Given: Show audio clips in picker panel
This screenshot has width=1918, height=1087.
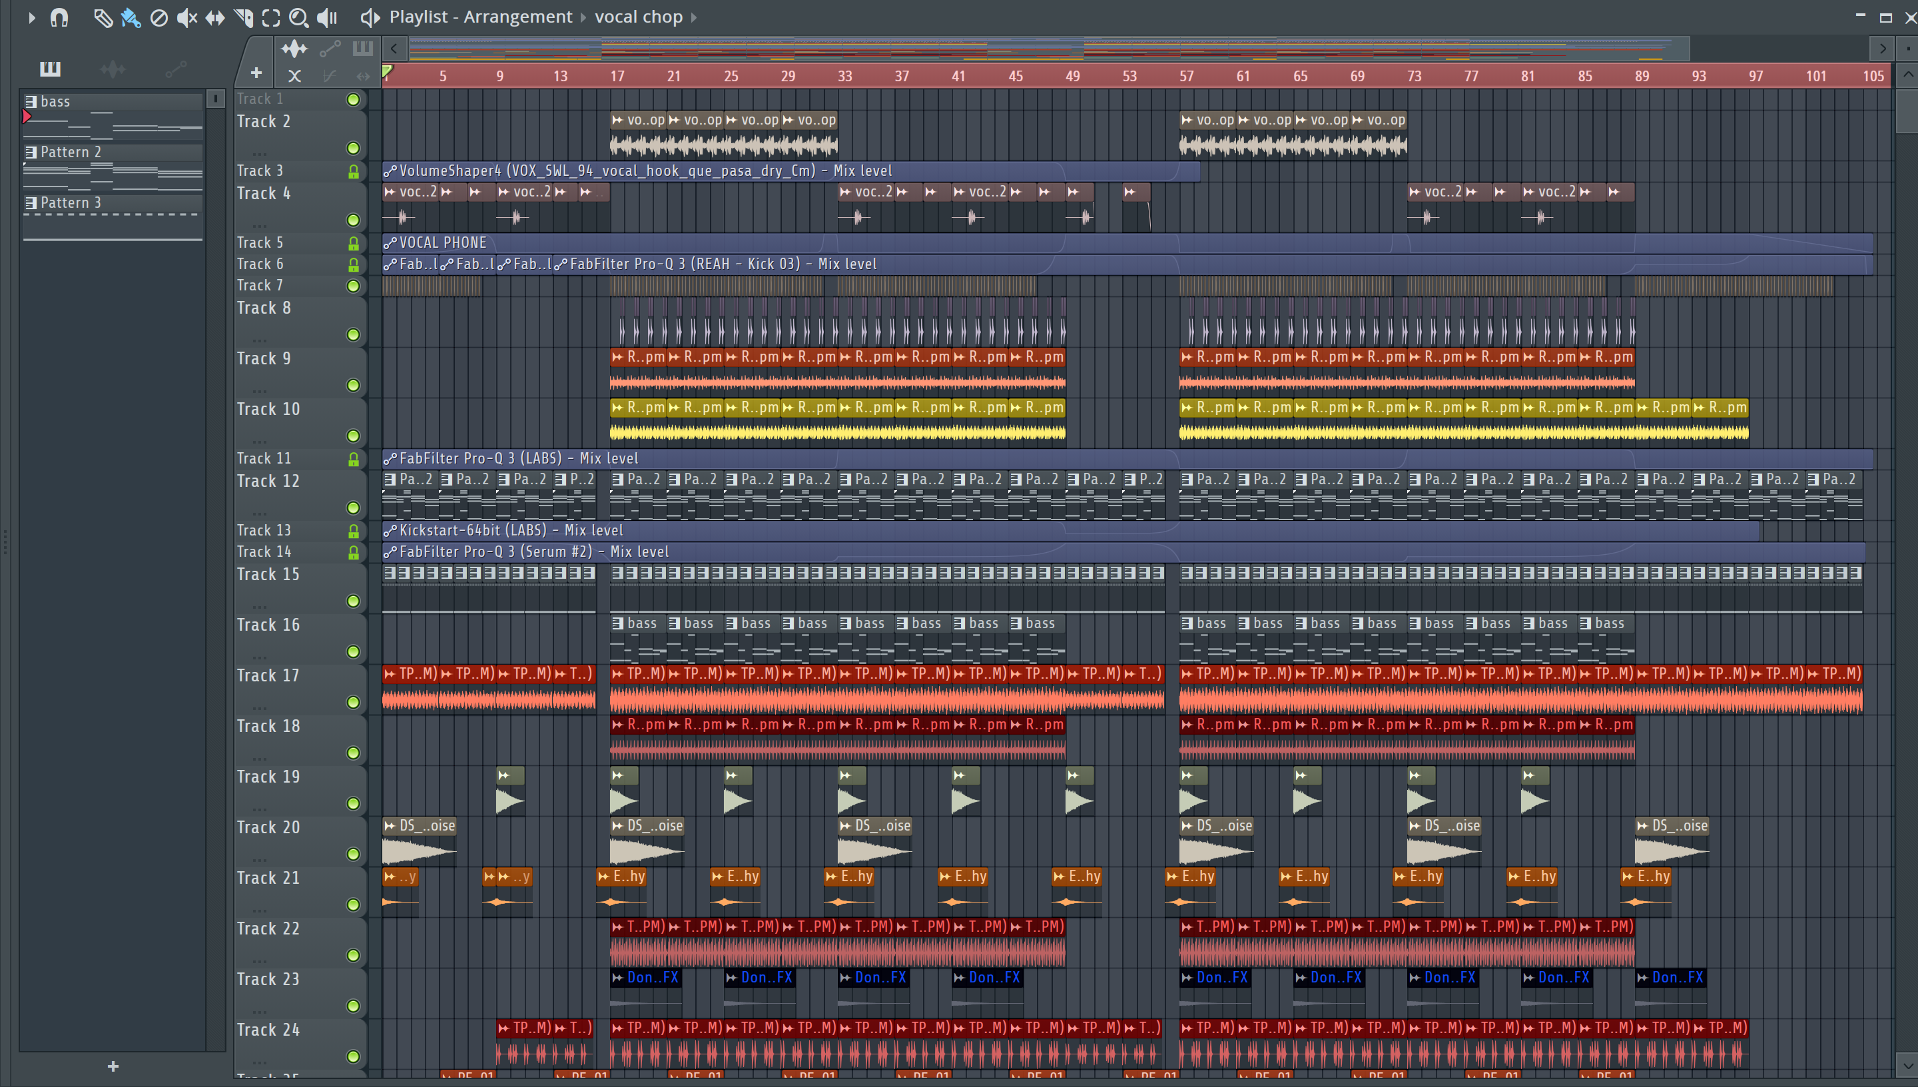Looking at the screenshot, I should pos(113,69).
